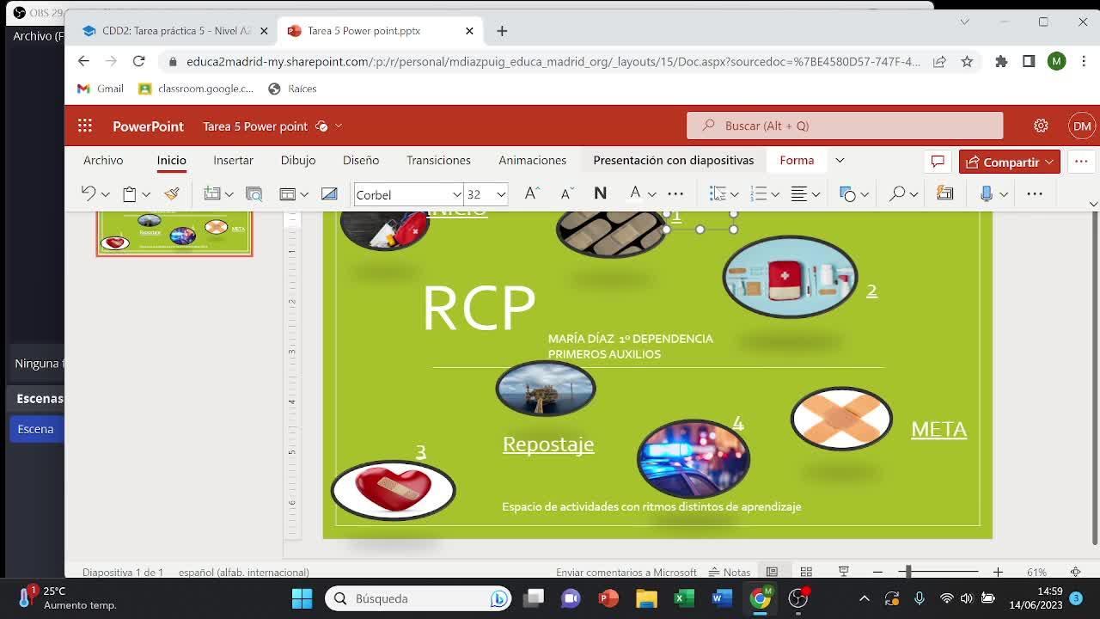1100x619 pixels.
Task: Open the Corbel font name dropdown
Action: (456, 194)
